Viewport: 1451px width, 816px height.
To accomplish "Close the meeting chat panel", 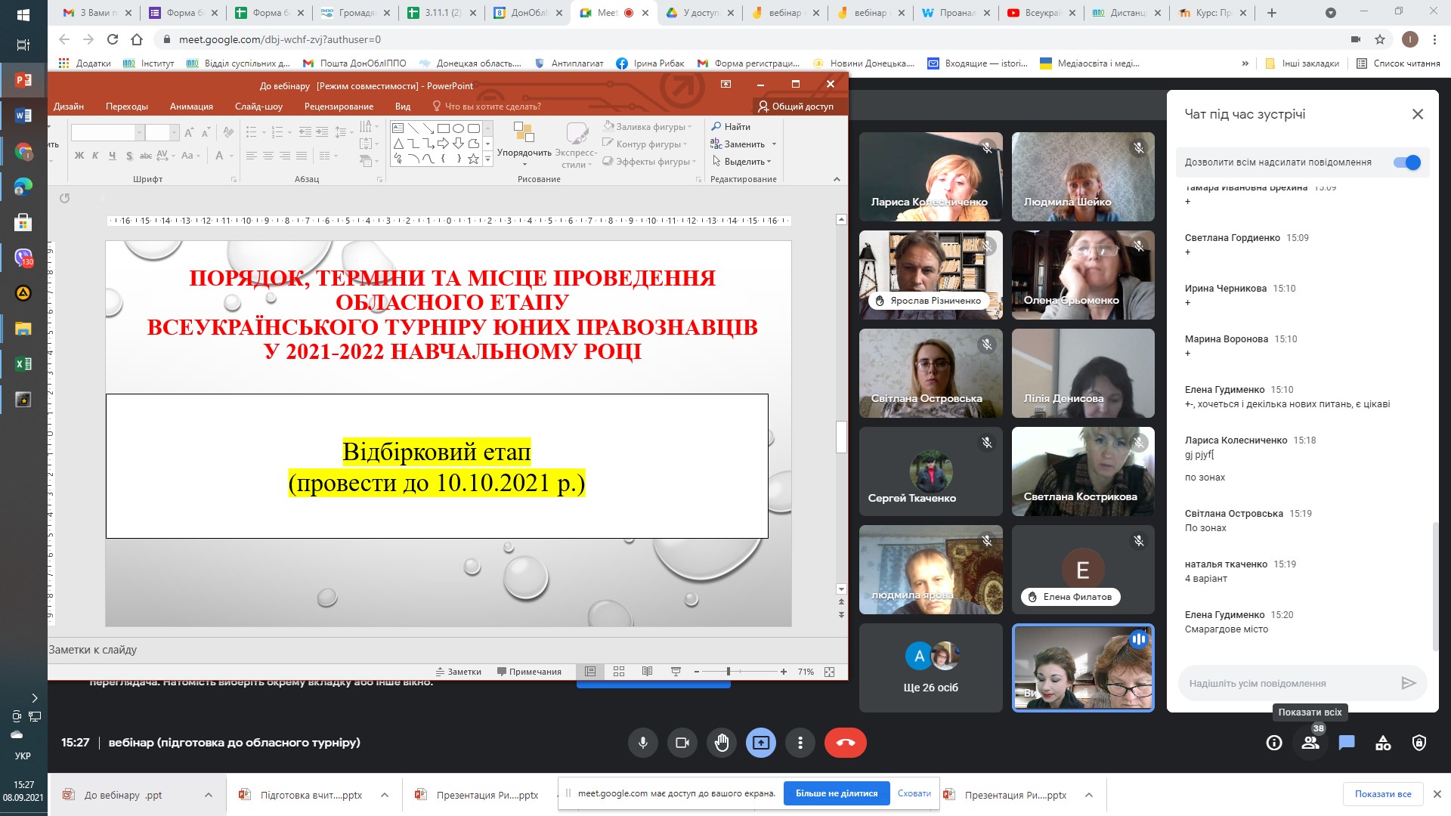I will (1418, 114).
